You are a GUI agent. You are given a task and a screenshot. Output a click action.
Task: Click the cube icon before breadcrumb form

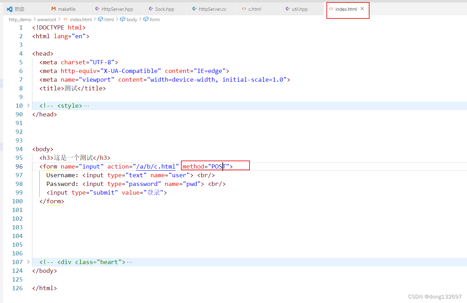(146, 19)
